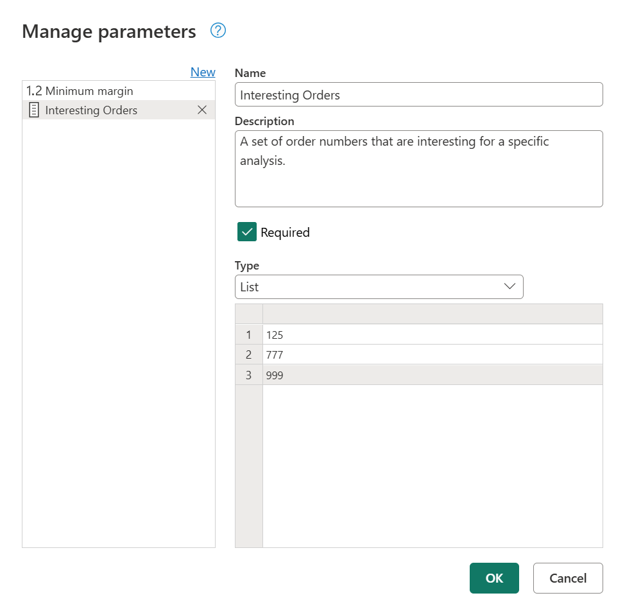Confirm changes with OK

click(x=494, y=578)
